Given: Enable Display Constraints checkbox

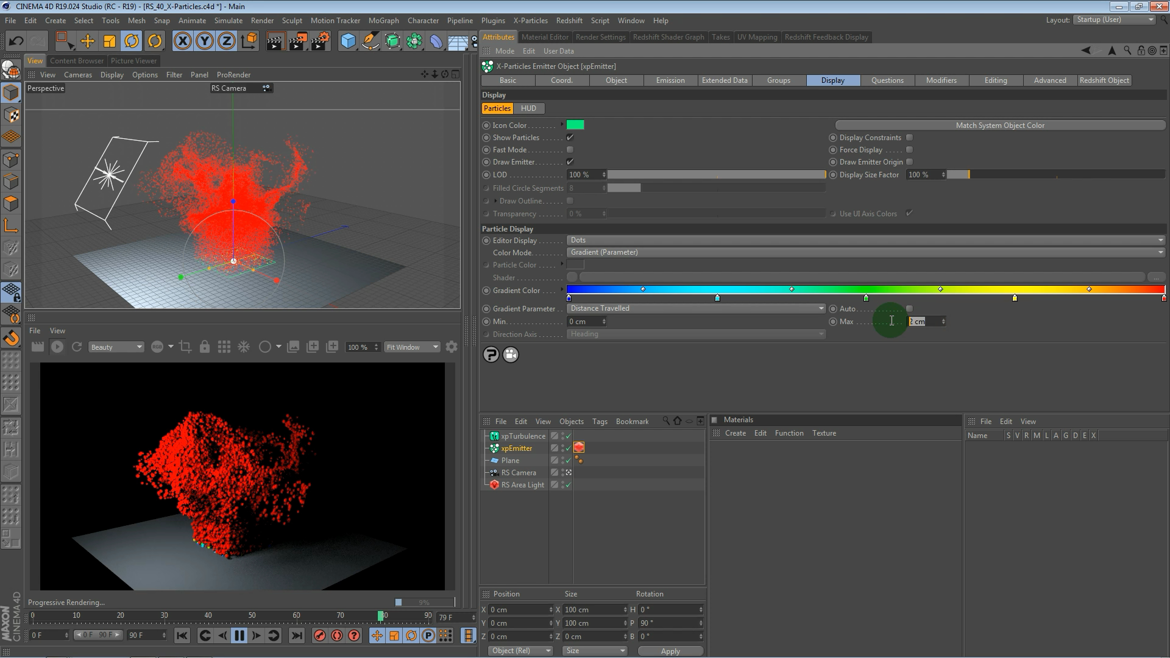Looking at the screenshot, I should [x=909, y=138].
